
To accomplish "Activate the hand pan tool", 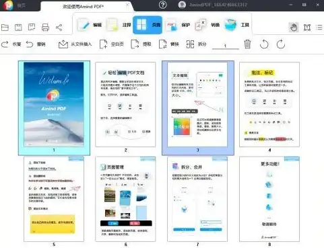I will 294,28.
